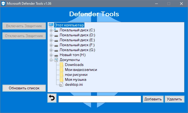The image size is (188, 113).
Task: Minimize the Defender Tools window
Action: point(156,4)
